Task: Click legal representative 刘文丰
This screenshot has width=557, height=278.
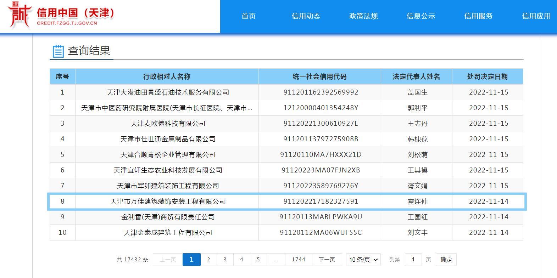Action: pos(418,233)
